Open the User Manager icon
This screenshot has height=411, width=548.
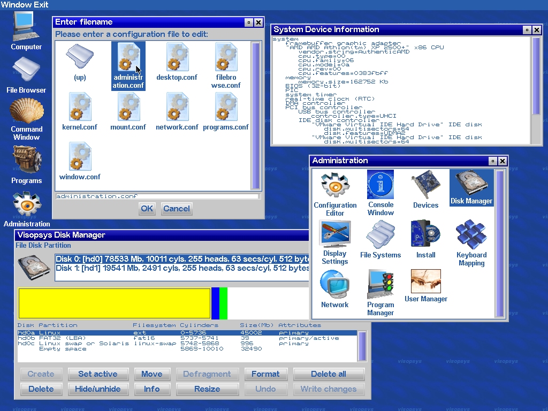(x=425, y=286)
